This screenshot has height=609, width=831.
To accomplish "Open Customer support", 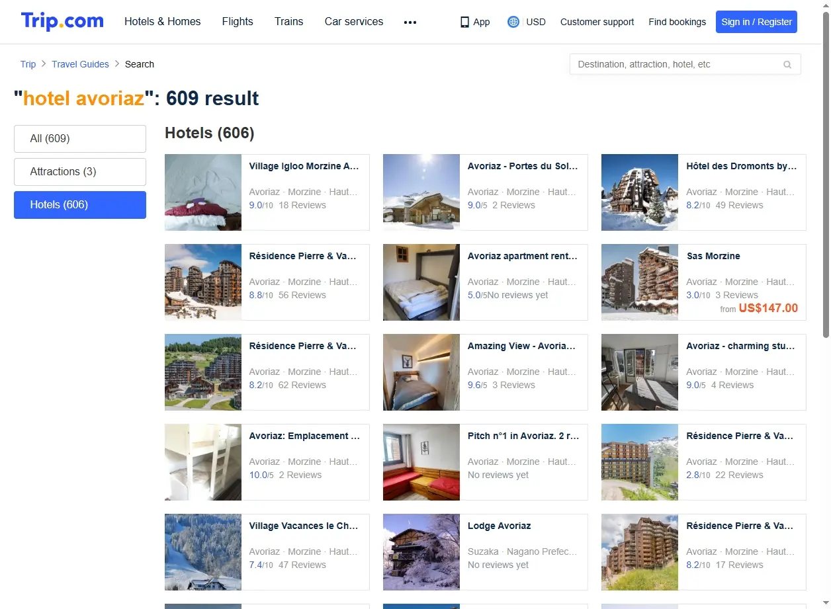I will (597, 22).
